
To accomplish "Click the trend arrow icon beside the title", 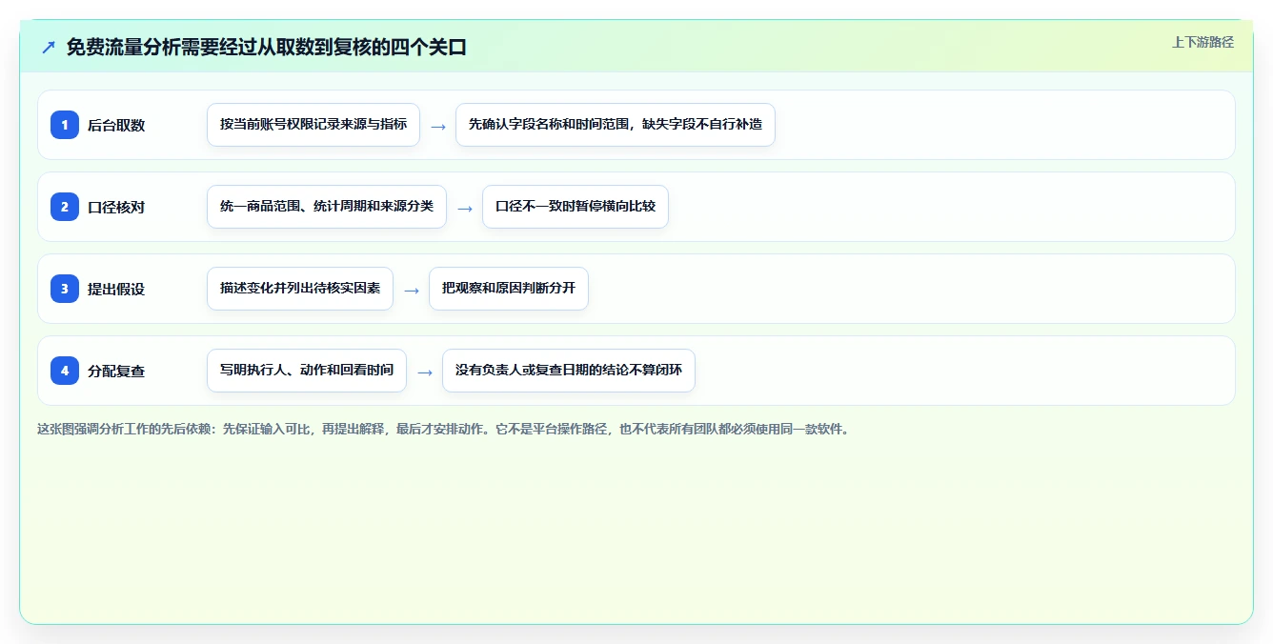I will 49,48.
